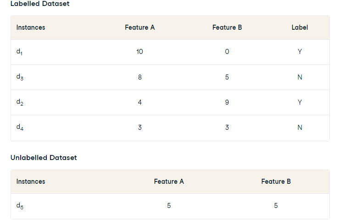The width and height of the screenshot is (345, 224).
Task: Click Feature B header in Labelled Dataset table
Action: (227, 27)
